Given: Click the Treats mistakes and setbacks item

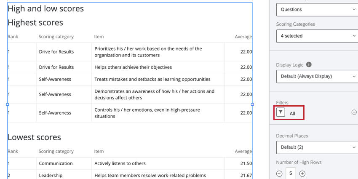Looking at the screenshot, I should coord(152,79).
